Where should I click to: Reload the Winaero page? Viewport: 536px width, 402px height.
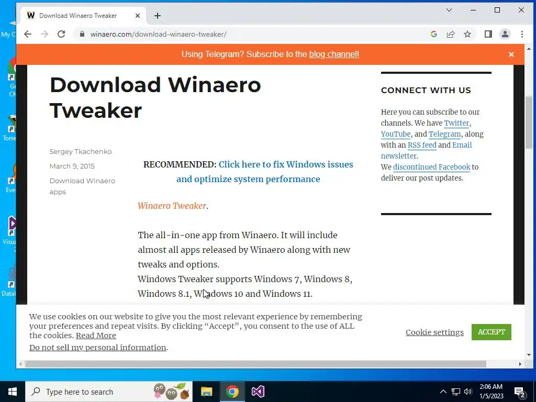[61, 34]
